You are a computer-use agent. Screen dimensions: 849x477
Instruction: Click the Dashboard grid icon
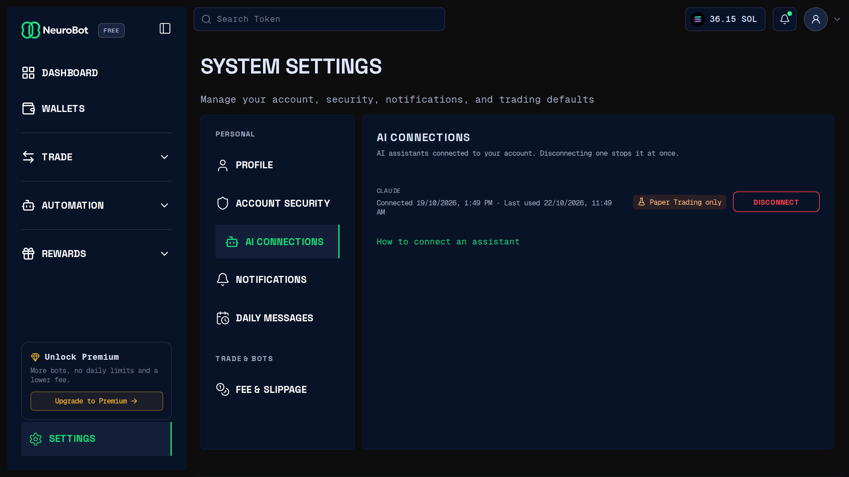[x=28, y=73]
